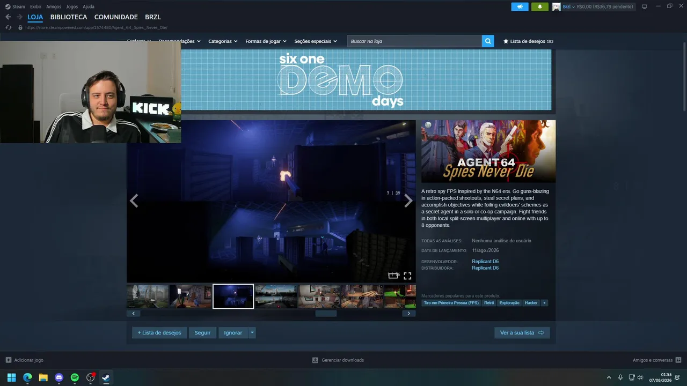Click the plus icon beside Adicionar jogo

tap(8, 360)
